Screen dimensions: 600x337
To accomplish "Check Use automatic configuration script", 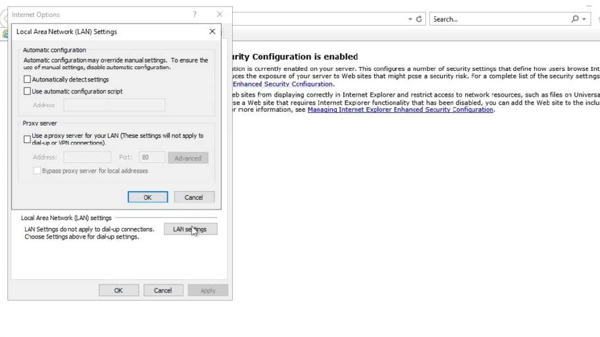I will (x=27, y=91).
